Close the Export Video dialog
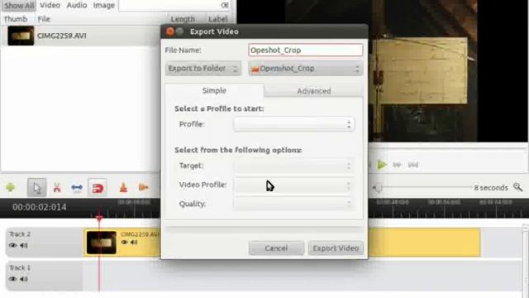 170,31
